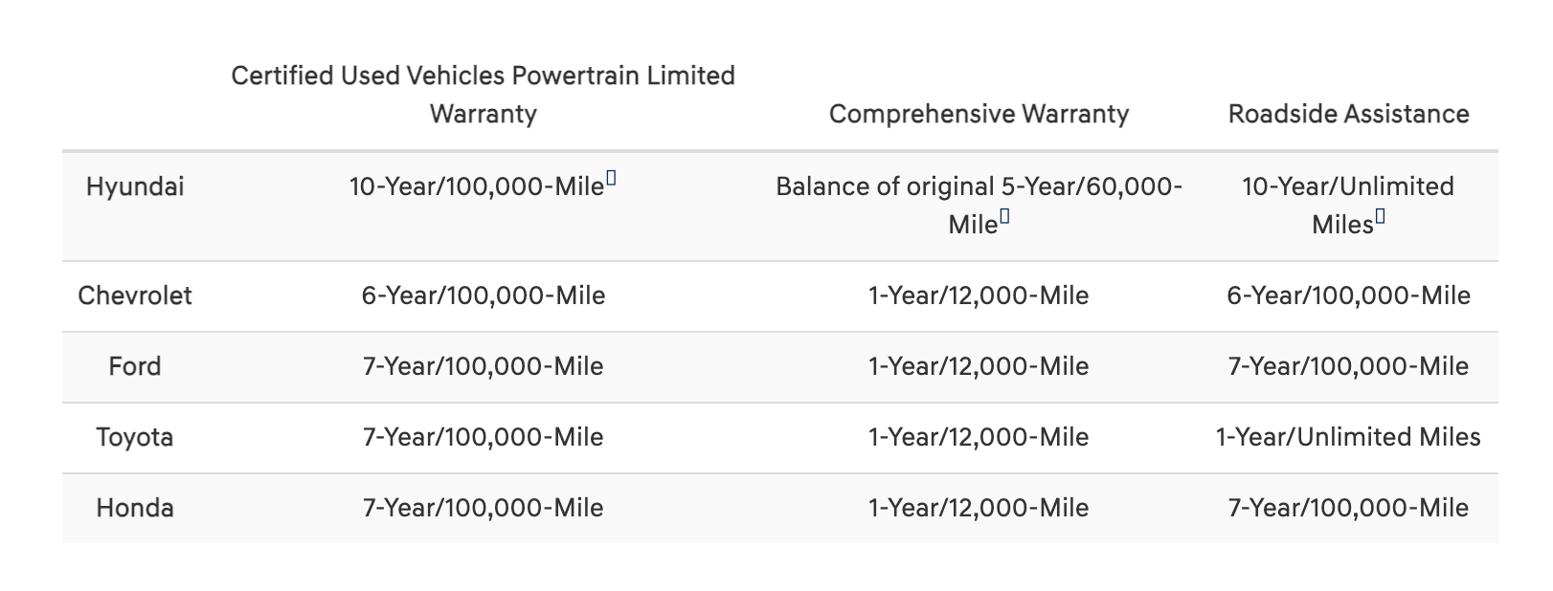The image size is (1553, 591).
Task: Select the Ford row label
Action: [135, 366]
